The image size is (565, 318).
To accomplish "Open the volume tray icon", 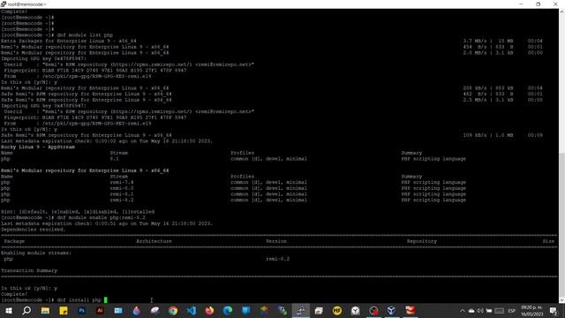I will 480,310.
